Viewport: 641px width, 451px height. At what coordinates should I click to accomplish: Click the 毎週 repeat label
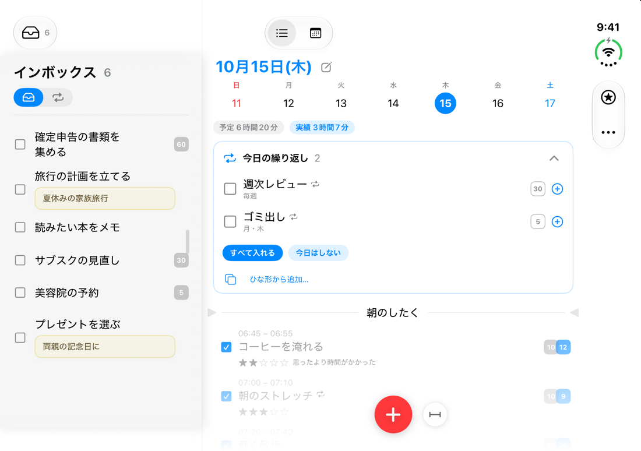pos(250,196)
